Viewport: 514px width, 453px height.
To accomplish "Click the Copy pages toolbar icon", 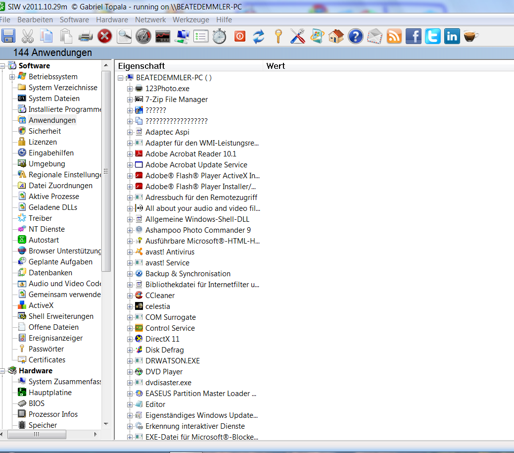I will click(47, 36).
